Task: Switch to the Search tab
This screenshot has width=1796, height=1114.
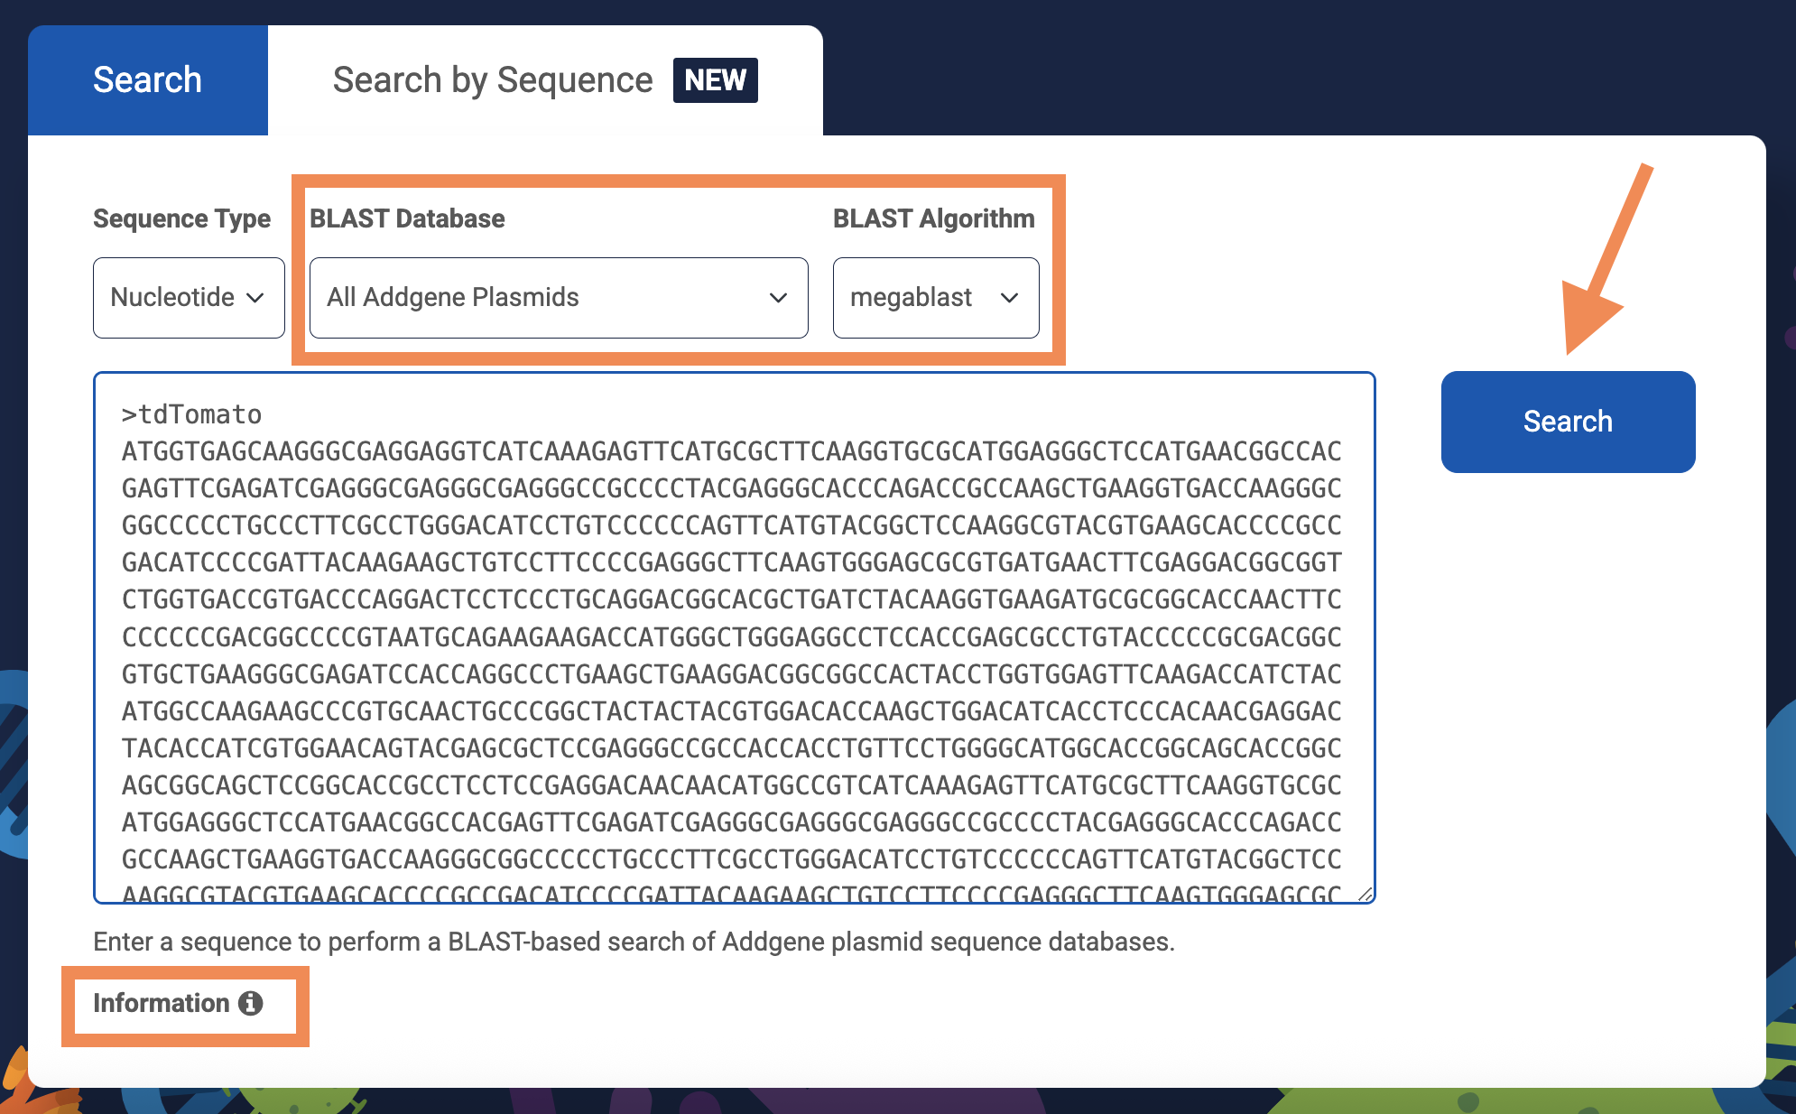Action: 147,80
